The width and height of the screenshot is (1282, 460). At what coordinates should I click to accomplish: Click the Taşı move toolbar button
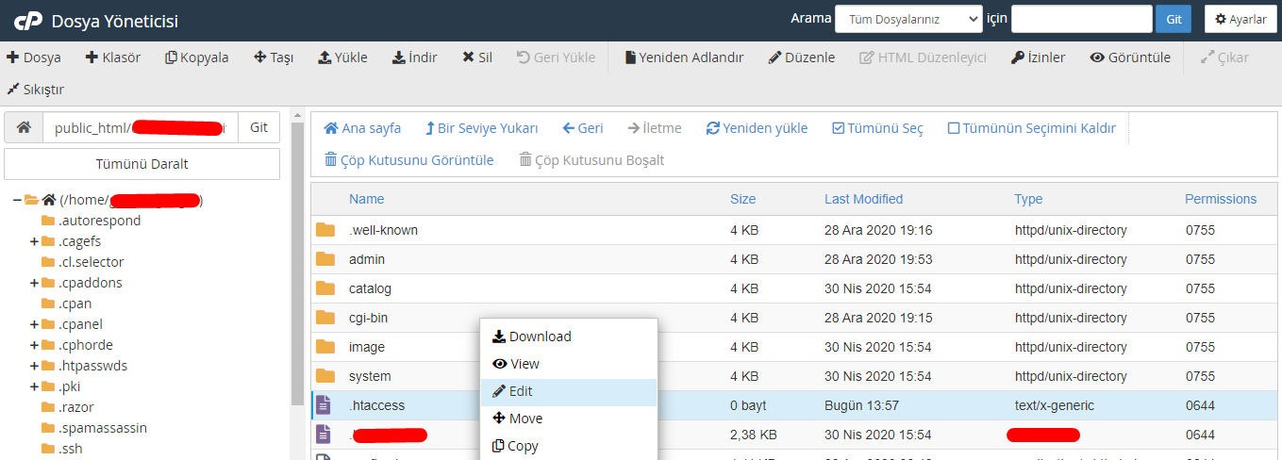[274, 57]
